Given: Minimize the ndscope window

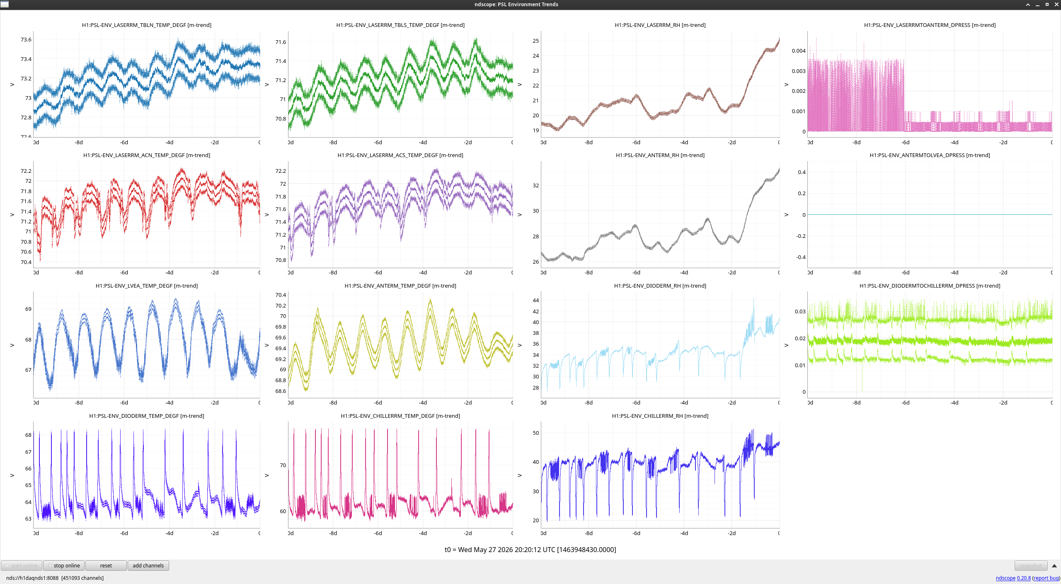Looking at the screenshot, I should pos(1037,5).
